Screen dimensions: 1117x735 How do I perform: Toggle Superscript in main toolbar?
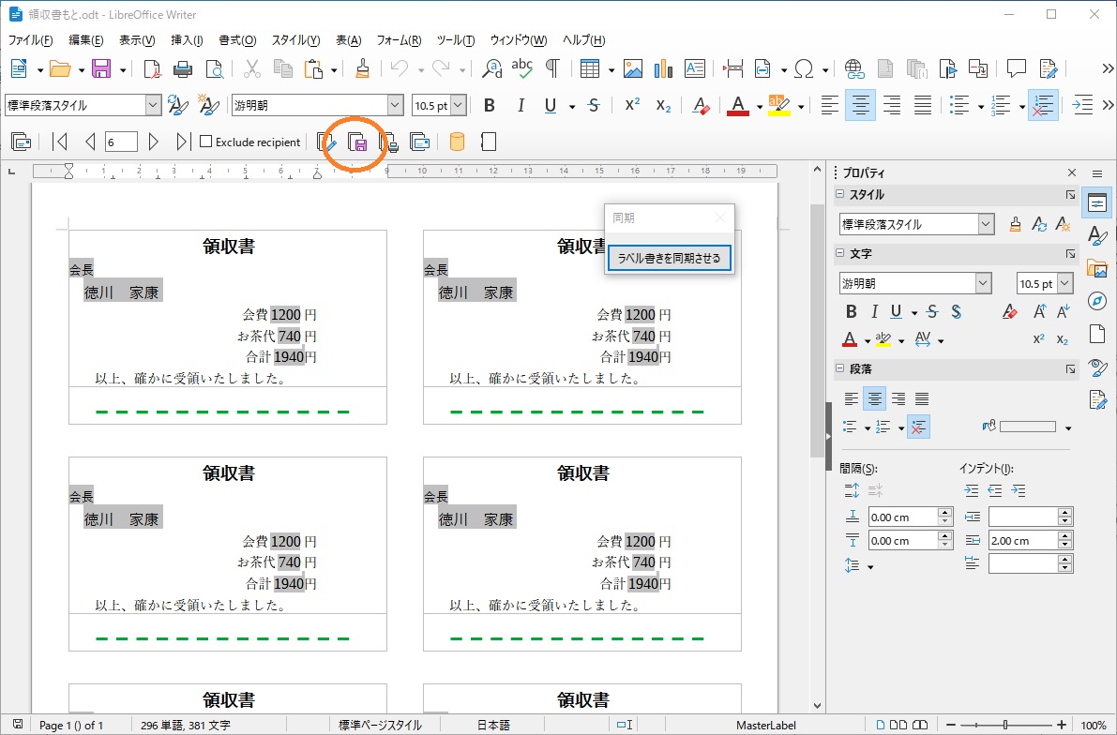click(x=632, y=105)
